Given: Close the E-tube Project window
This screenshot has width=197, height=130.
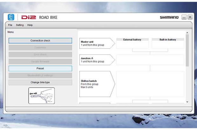Looking at the screenshot, I should tap(190, 17).
